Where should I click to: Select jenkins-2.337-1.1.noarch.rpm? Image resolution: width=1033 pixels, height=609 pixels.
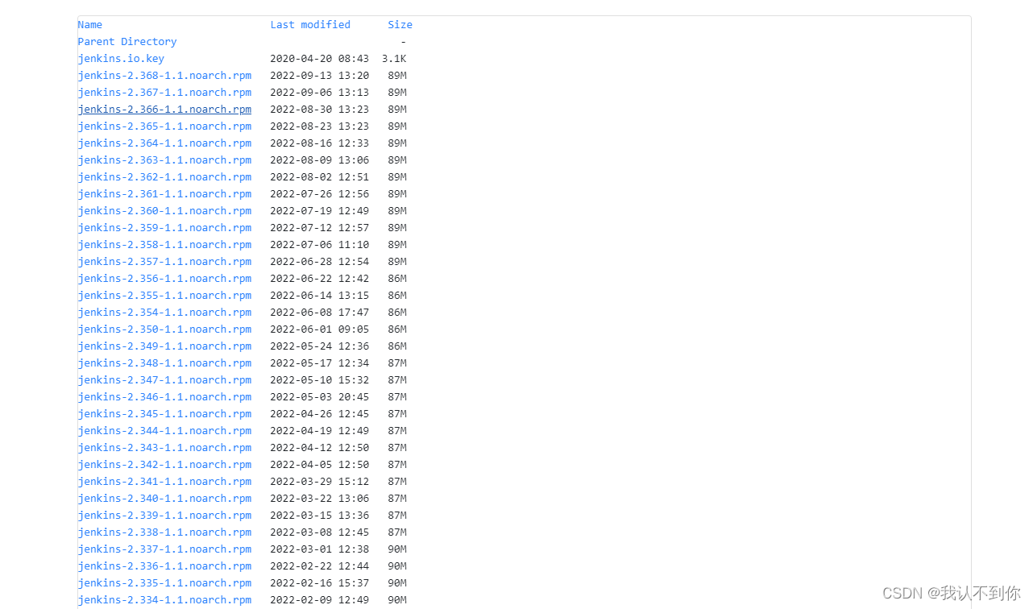pyautogui.click(x=164, y=549)
